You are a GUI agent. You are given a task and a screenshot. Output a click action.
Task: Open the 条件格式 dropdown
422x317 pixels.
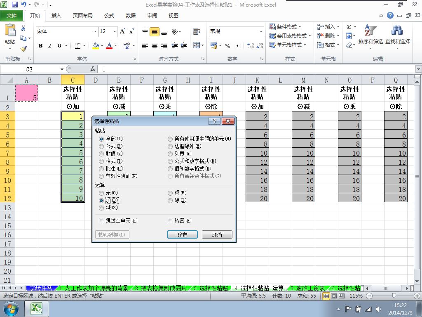[x=285, y=26]
